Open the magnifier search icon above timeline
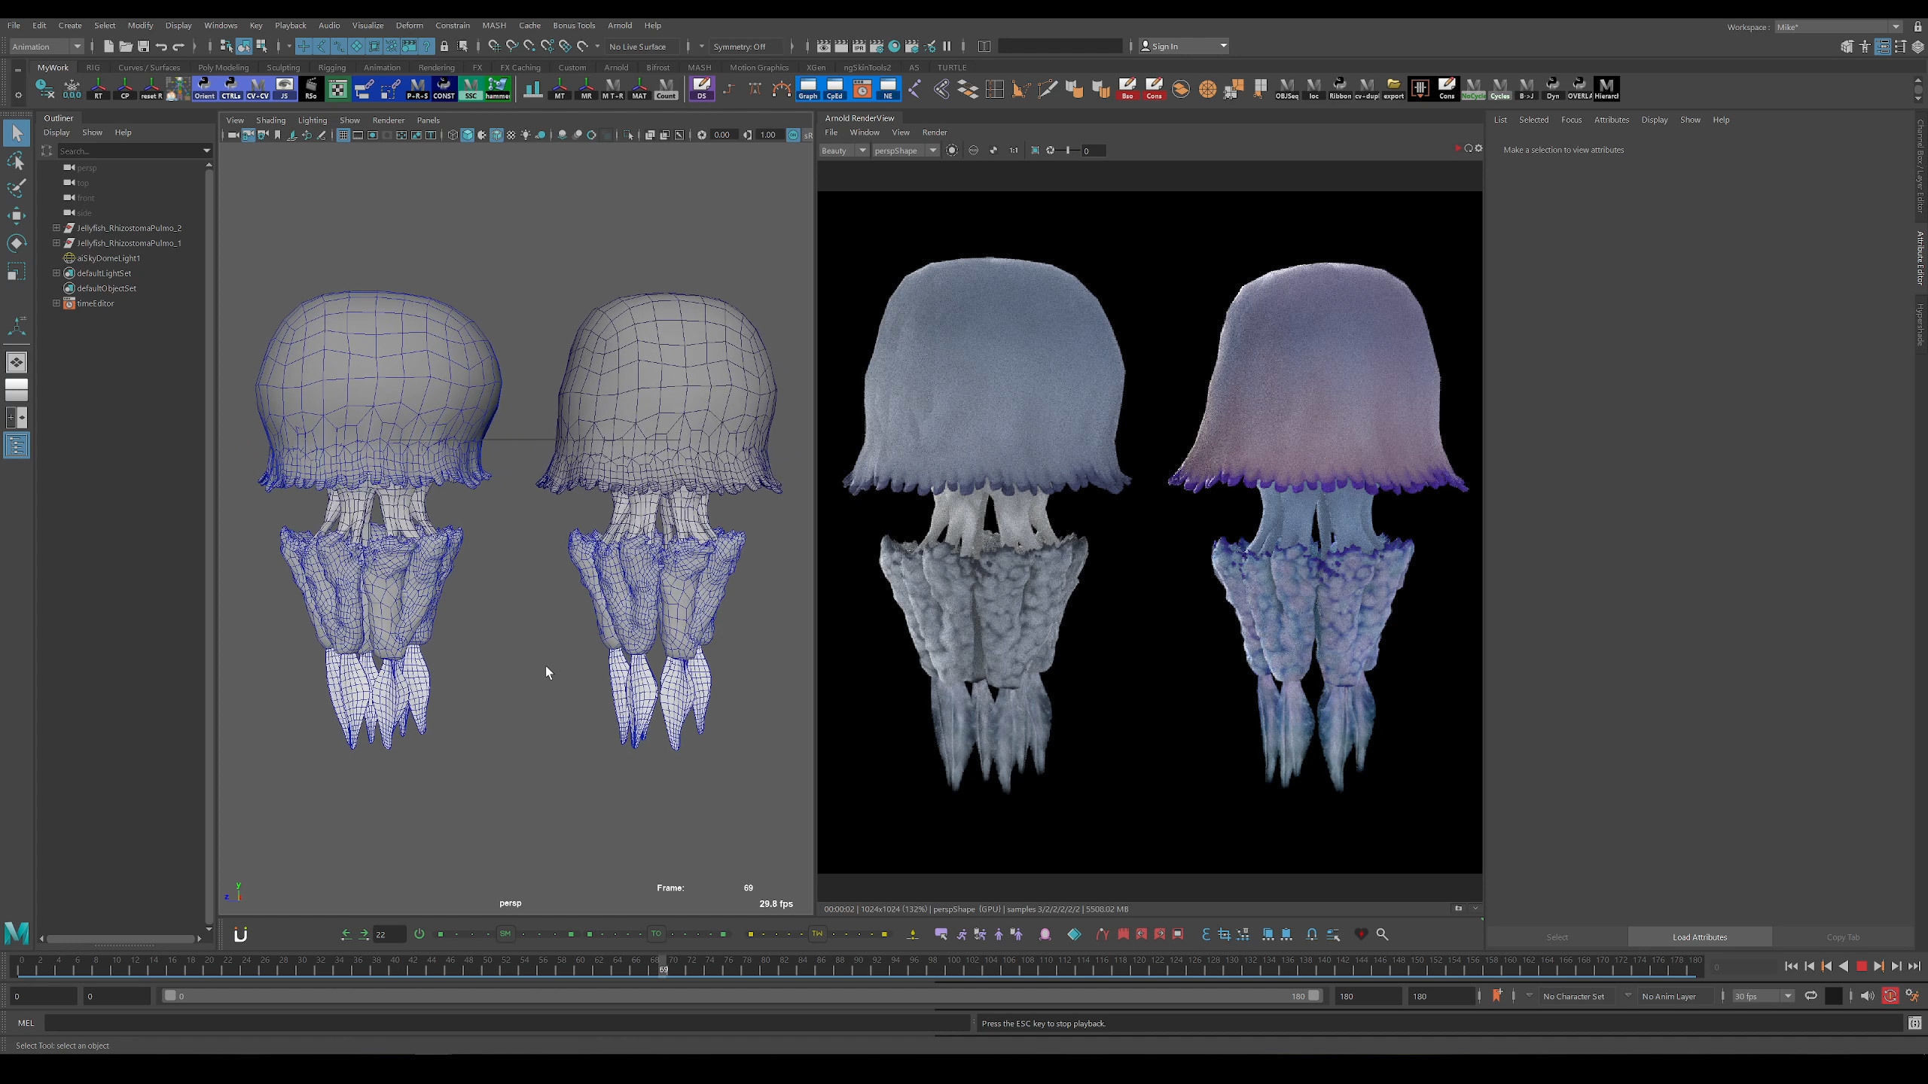The image size is (1928, 1084). coord(1382,934)
